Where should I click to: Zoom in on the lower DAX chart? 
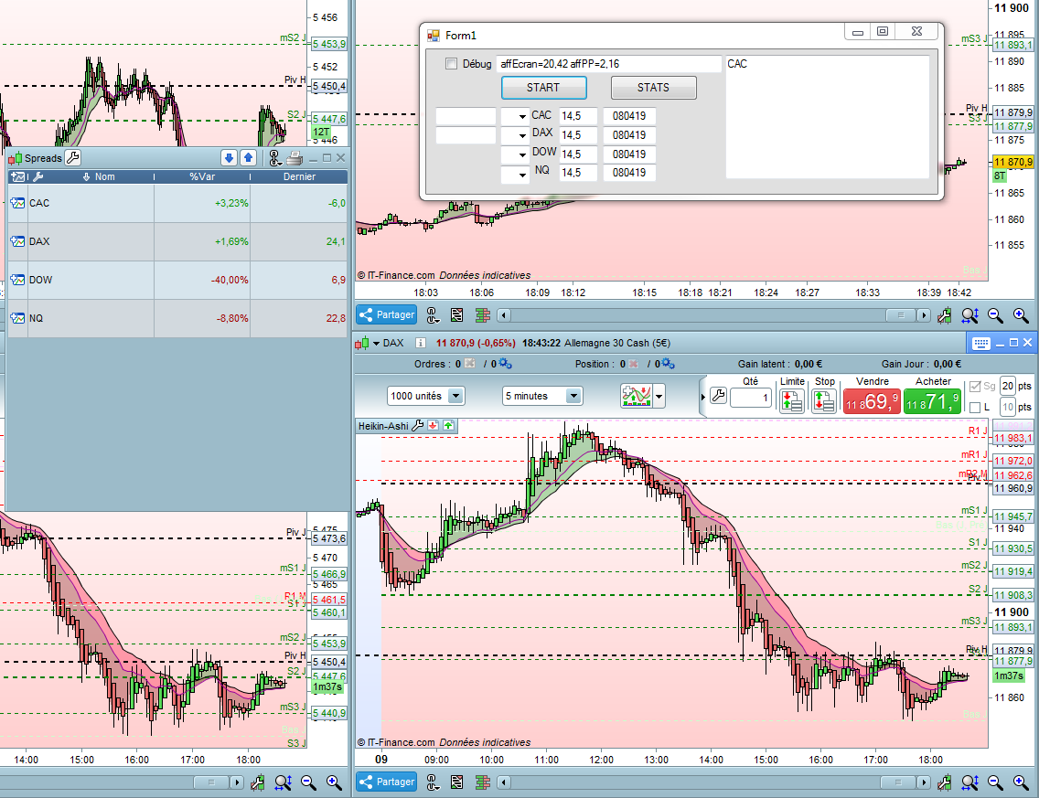[x=1021, y=782]
